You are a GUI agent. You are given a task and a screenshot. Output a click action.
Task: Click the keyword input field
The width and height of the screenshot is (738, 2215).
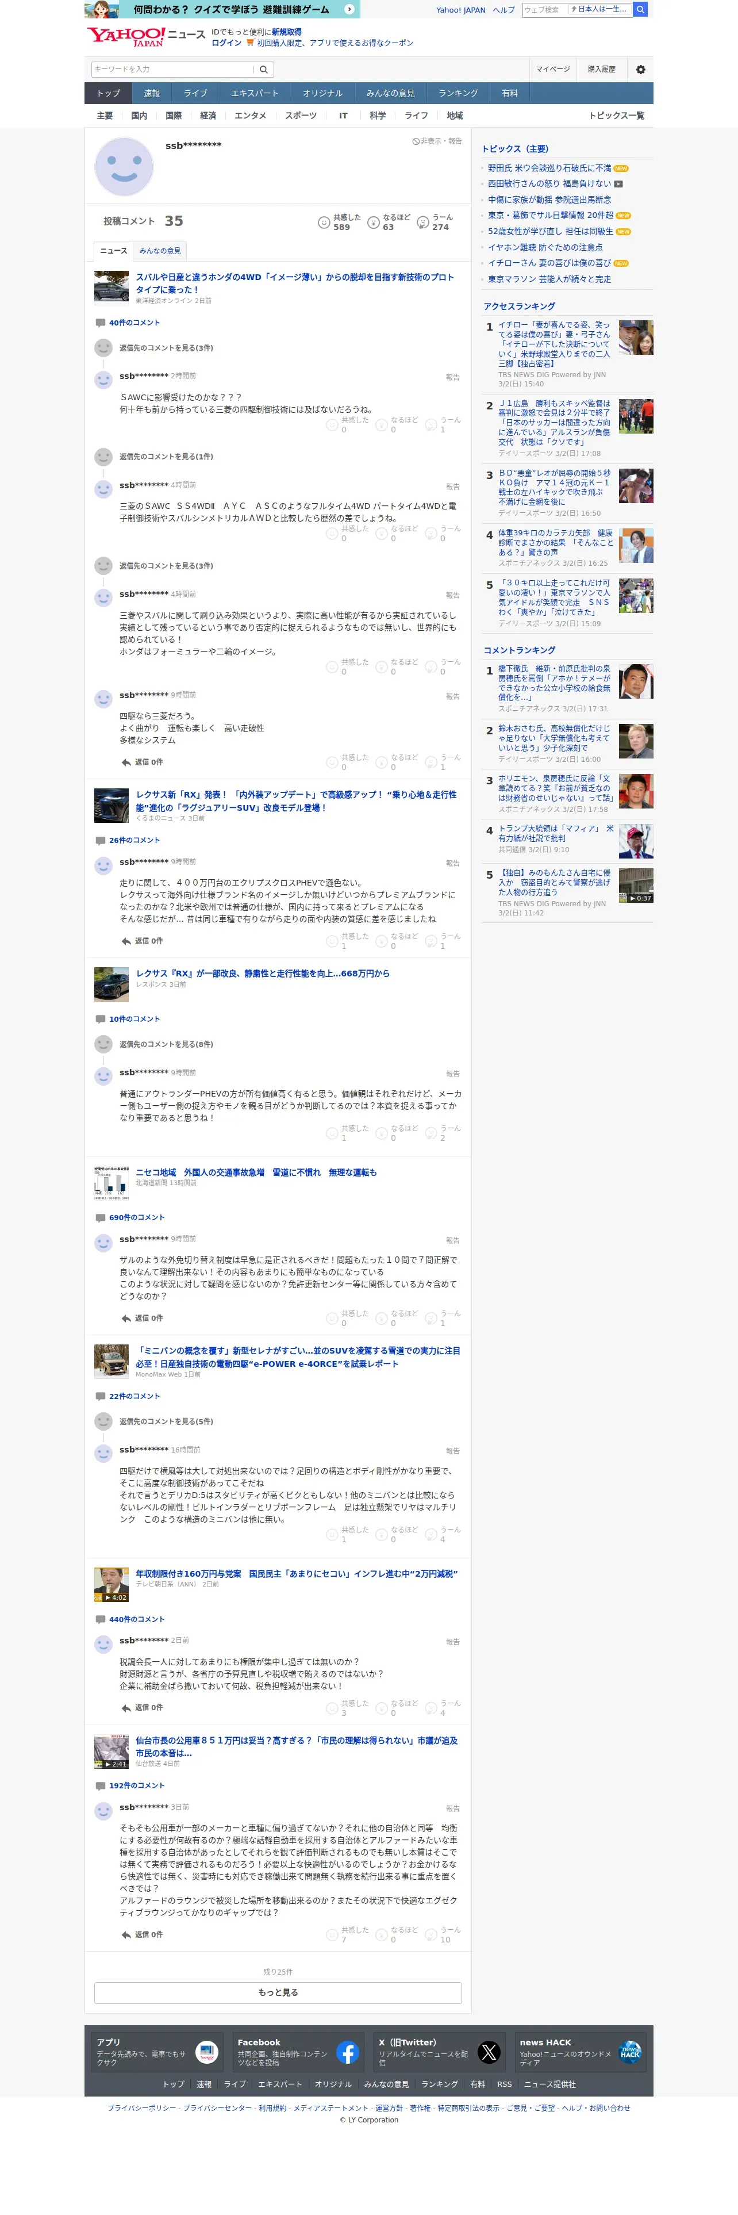point(172,70)
